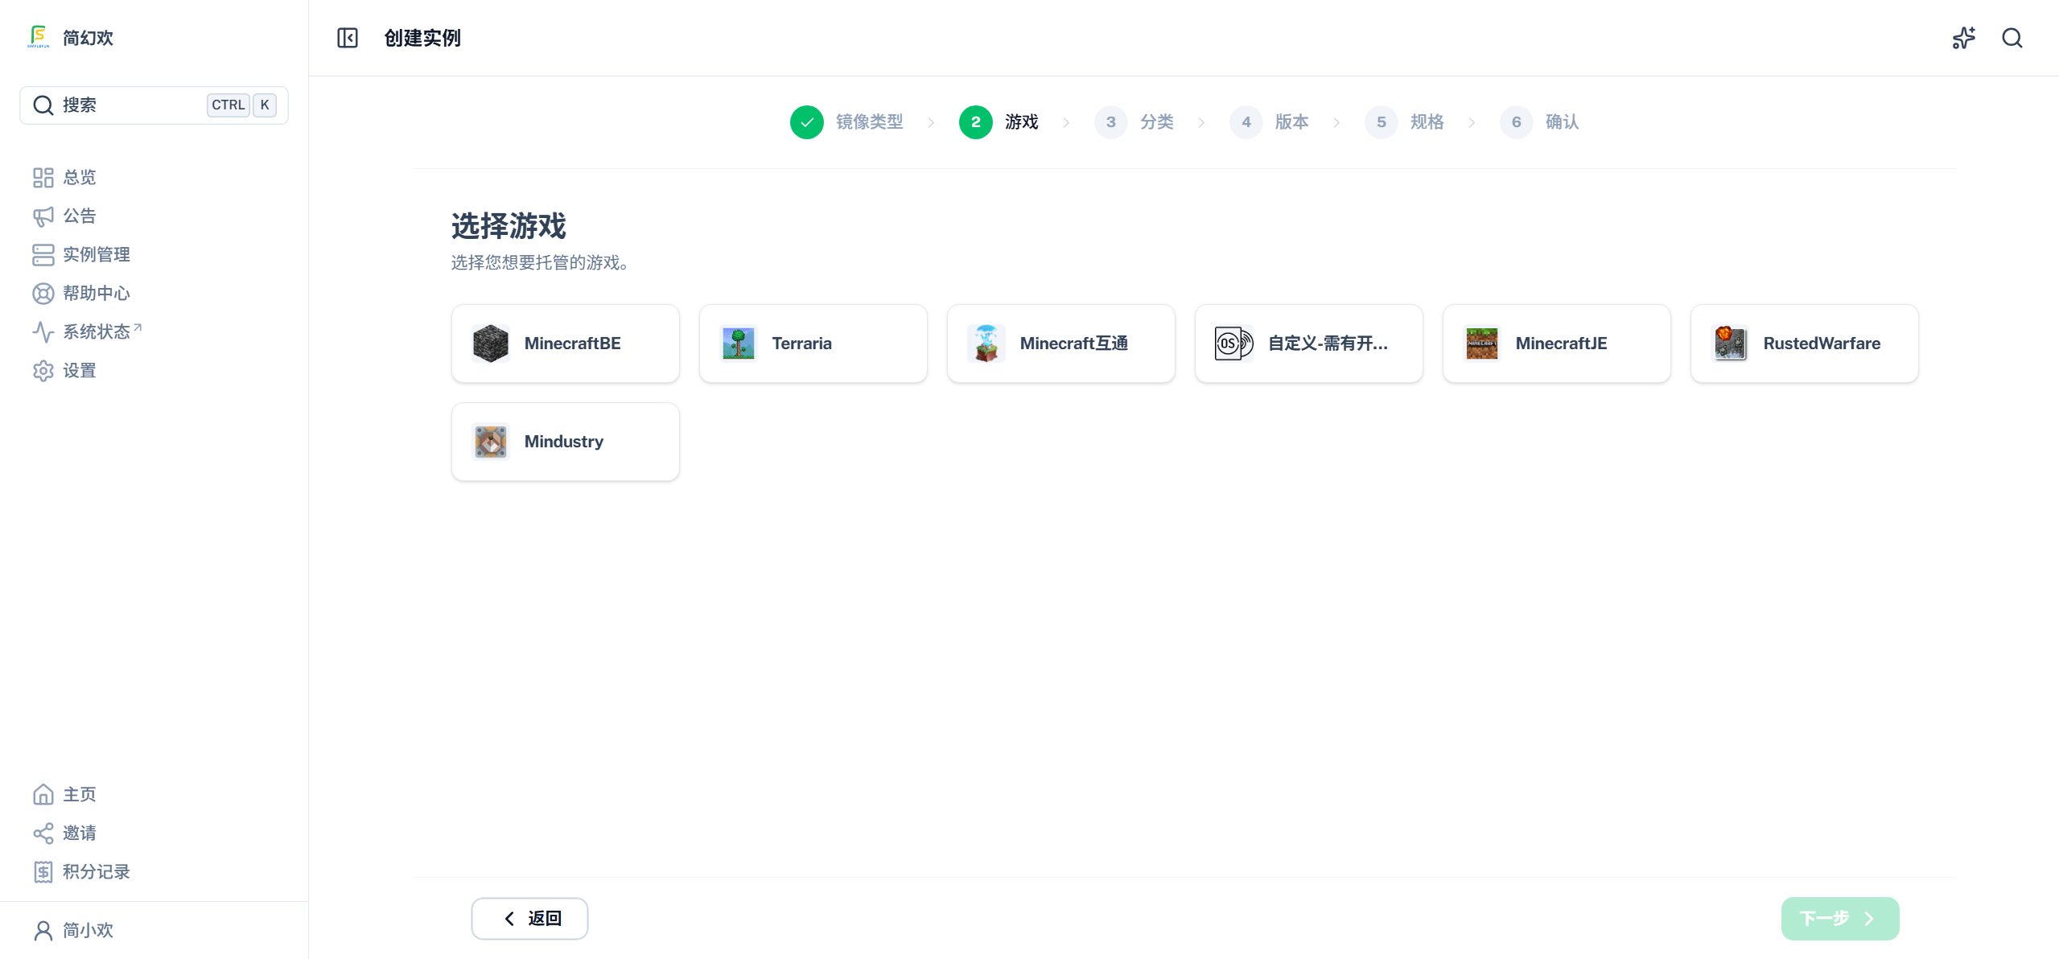Click the 返回 back button
This screenshot has height=959, width=2059.
click(x=529, y=919)
